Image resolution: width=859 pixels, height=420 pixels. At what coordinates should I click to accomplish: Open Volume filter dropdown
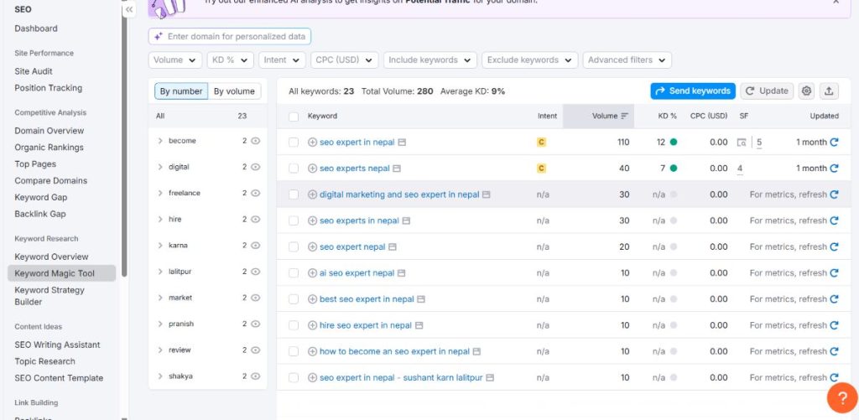tap(175, 60)
